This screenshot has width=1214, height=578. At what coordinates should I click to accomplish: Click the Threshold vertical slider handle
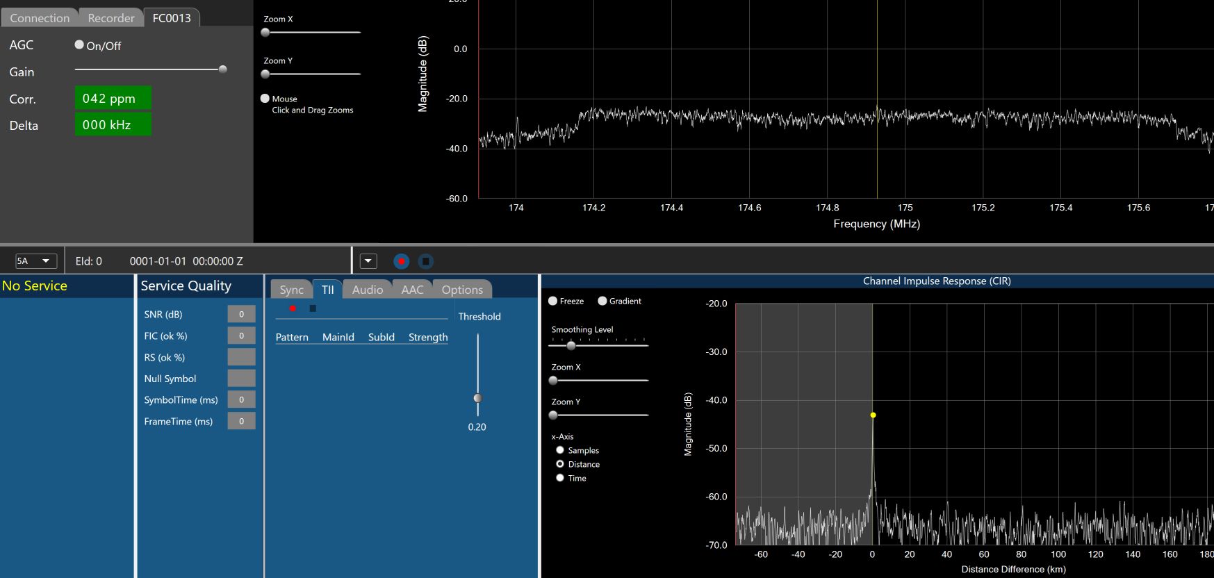tap(477, 398)
